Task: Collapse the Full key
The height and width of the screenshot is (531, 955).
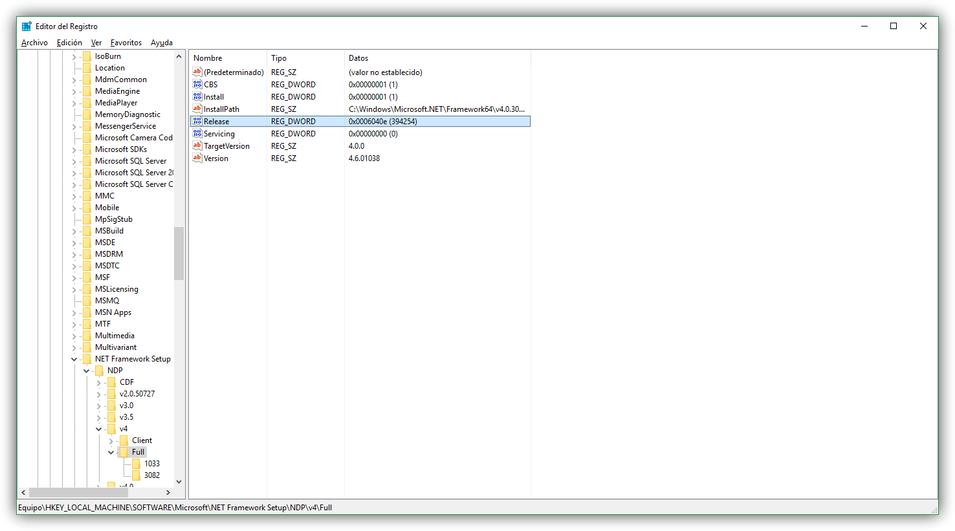Action: 111,453
